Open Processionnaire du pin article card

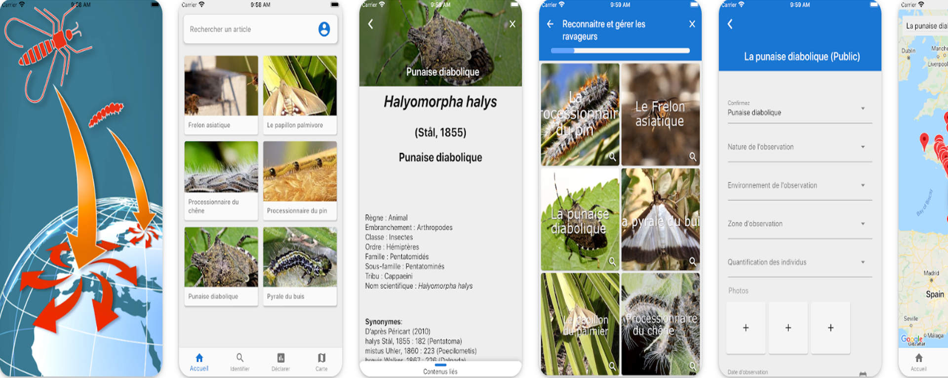300,181
